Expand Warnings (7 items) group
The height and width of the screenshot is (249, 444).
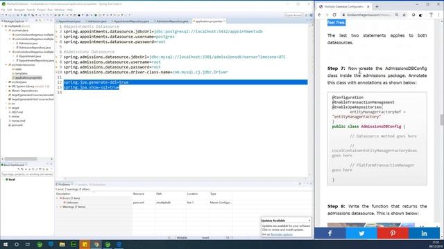(x=57, y=207)
